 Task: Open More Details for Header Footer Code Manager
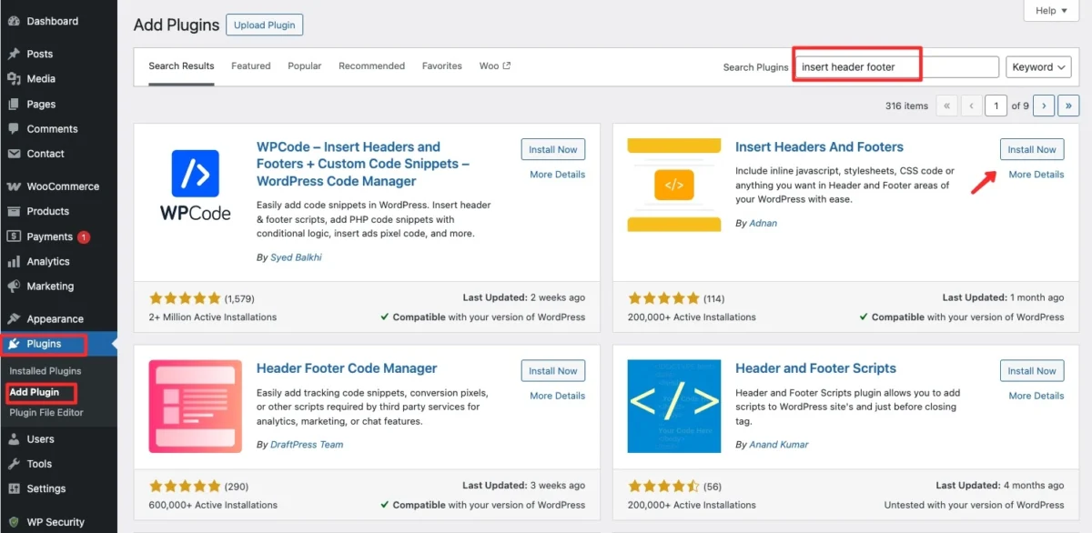tap(557, 396)
